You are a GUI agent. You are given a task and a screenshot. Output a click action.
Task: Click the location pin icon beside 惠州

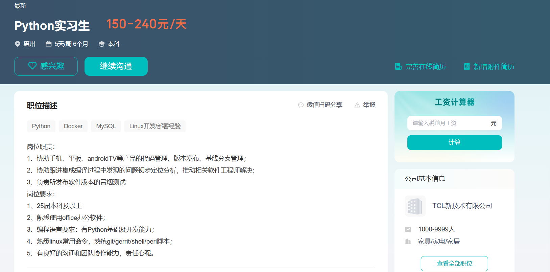click(x=18, y=44)
